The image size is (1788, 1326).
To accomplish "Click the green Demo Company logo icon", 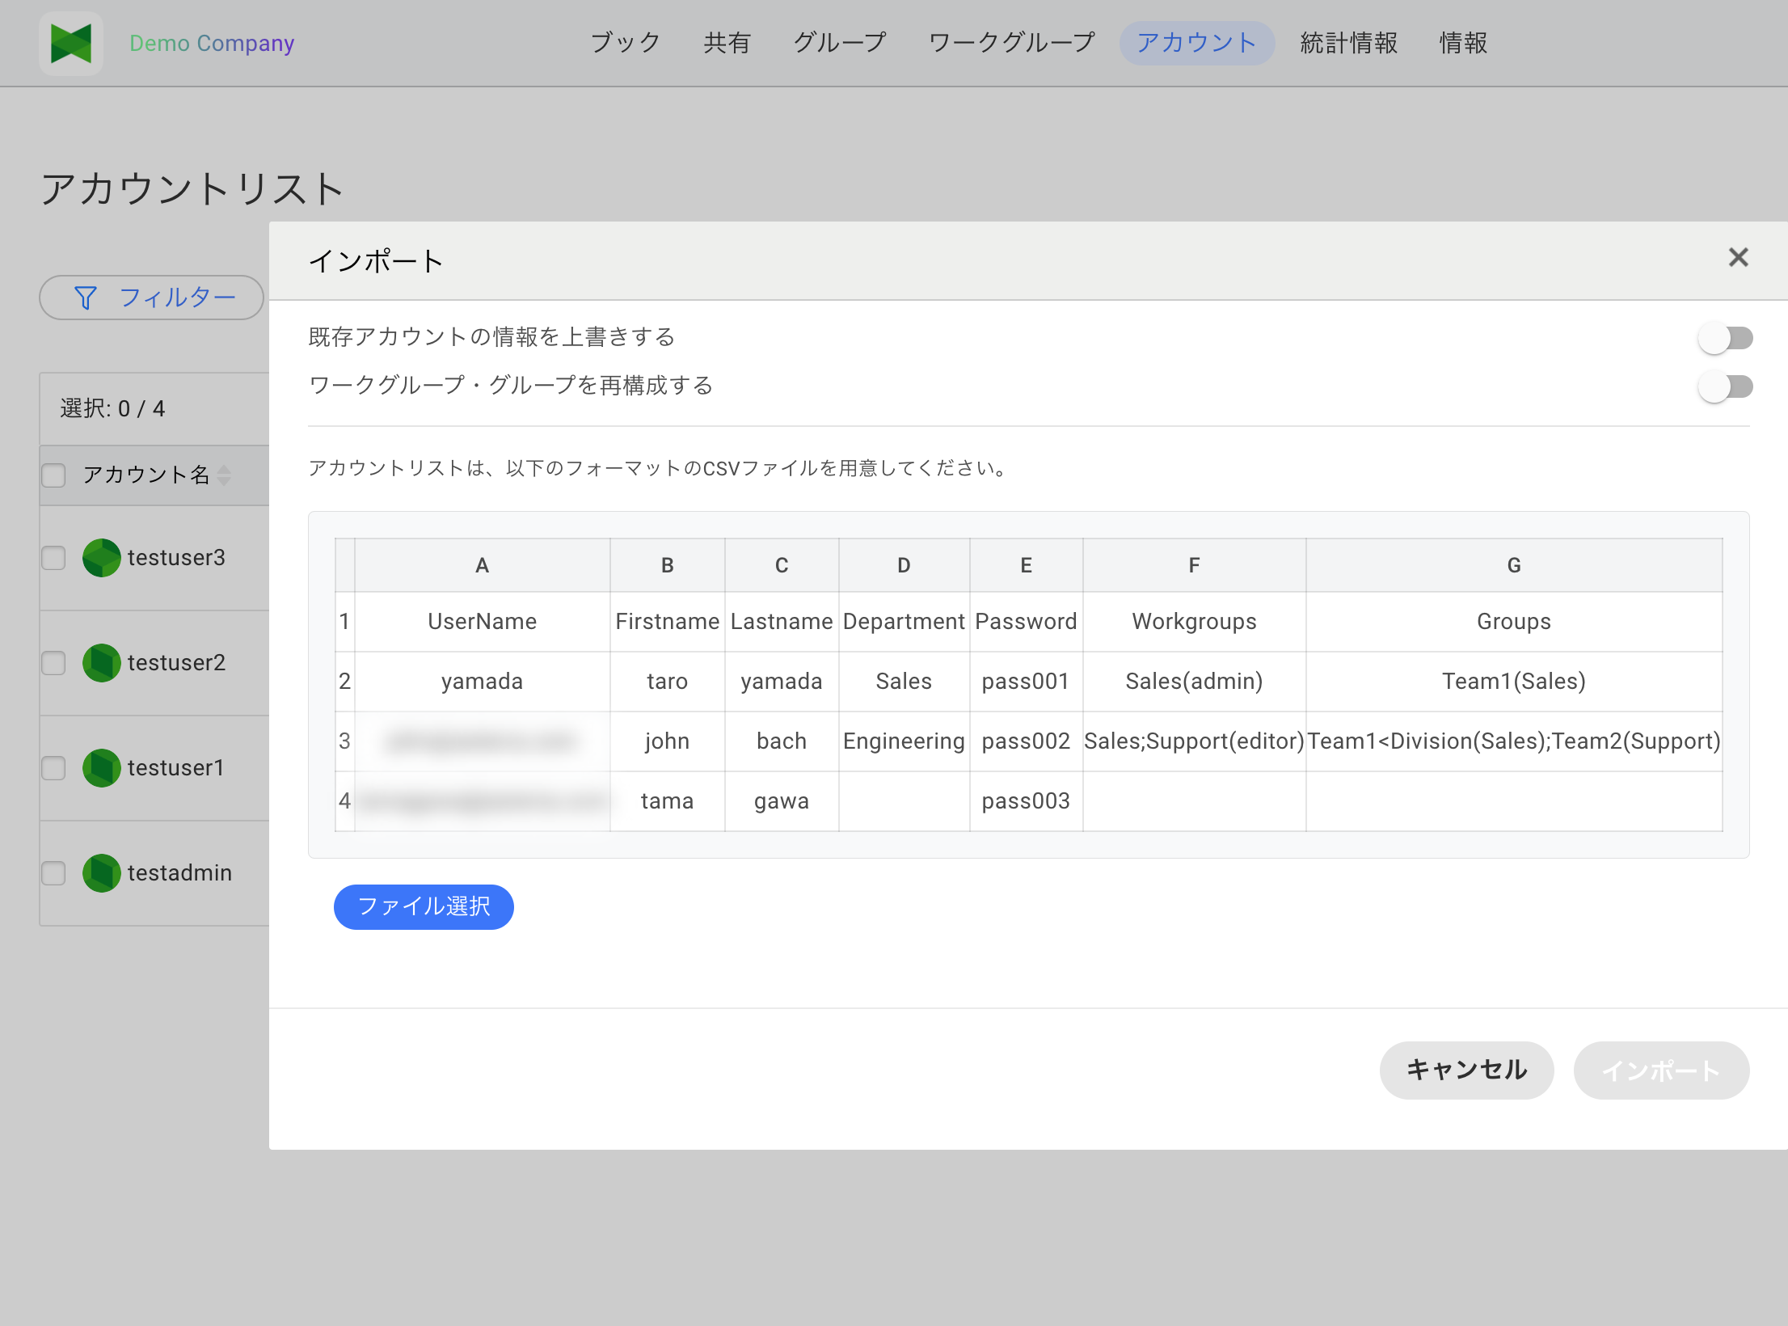I will point(71,43).
